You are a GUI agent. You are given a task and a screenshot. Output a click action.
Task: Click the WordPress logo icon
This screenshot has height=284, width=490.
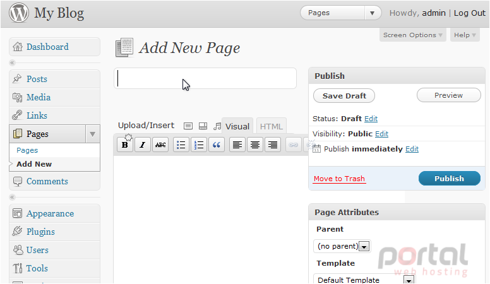[x=19, y=13]
